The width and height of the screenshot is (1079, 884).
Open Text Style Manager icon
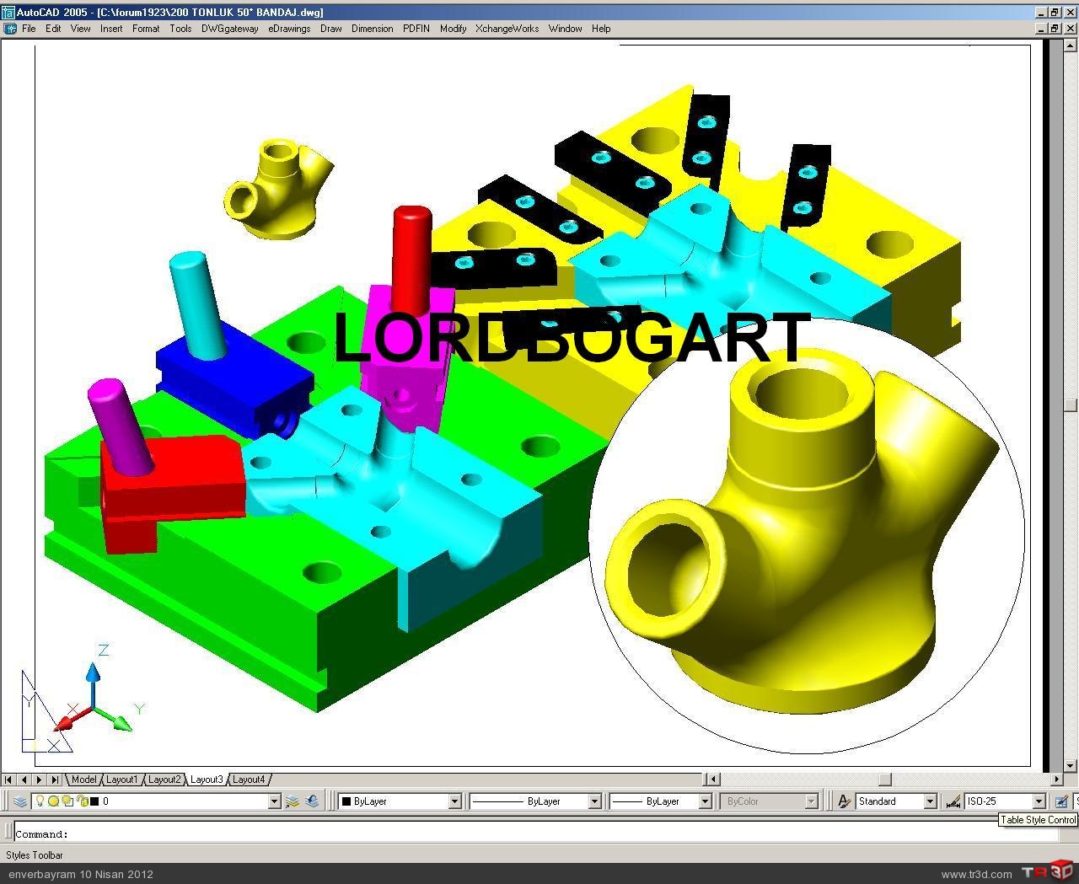pos(844,801)
